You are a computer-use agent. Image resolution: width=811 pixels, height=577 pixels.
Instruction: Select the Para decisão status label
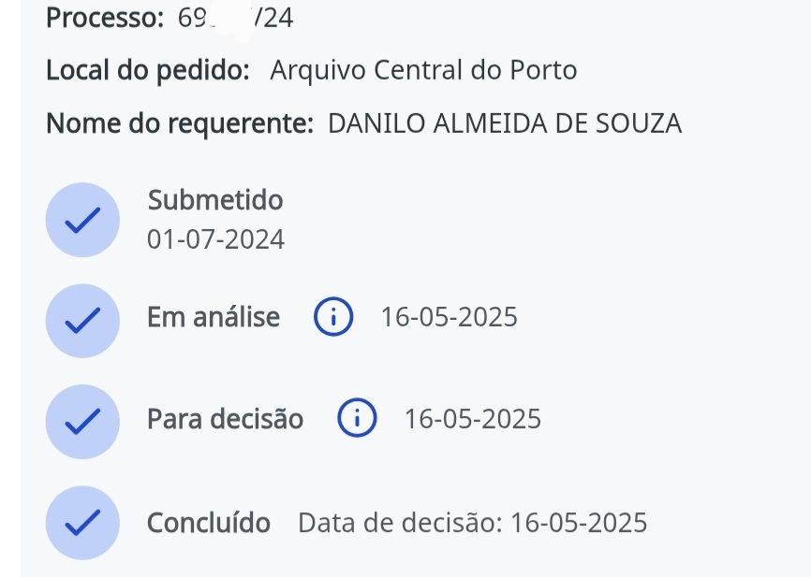coord(225,419)
